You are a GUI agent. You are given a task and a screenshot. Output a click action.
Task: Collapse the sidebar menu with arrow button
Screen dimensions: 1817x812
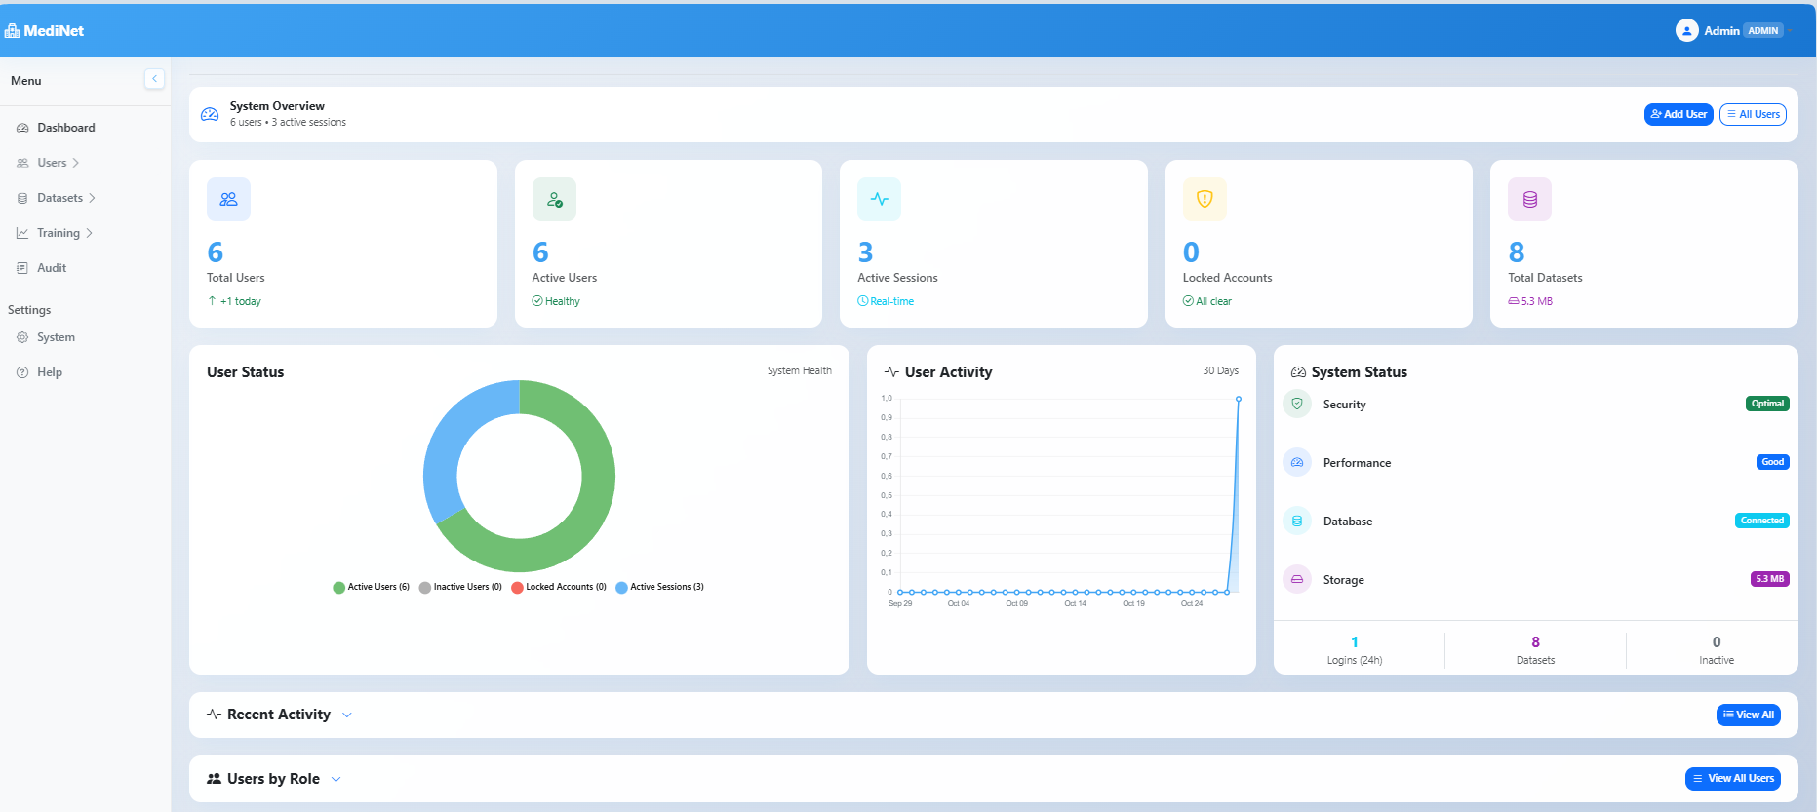pos(154,79)
